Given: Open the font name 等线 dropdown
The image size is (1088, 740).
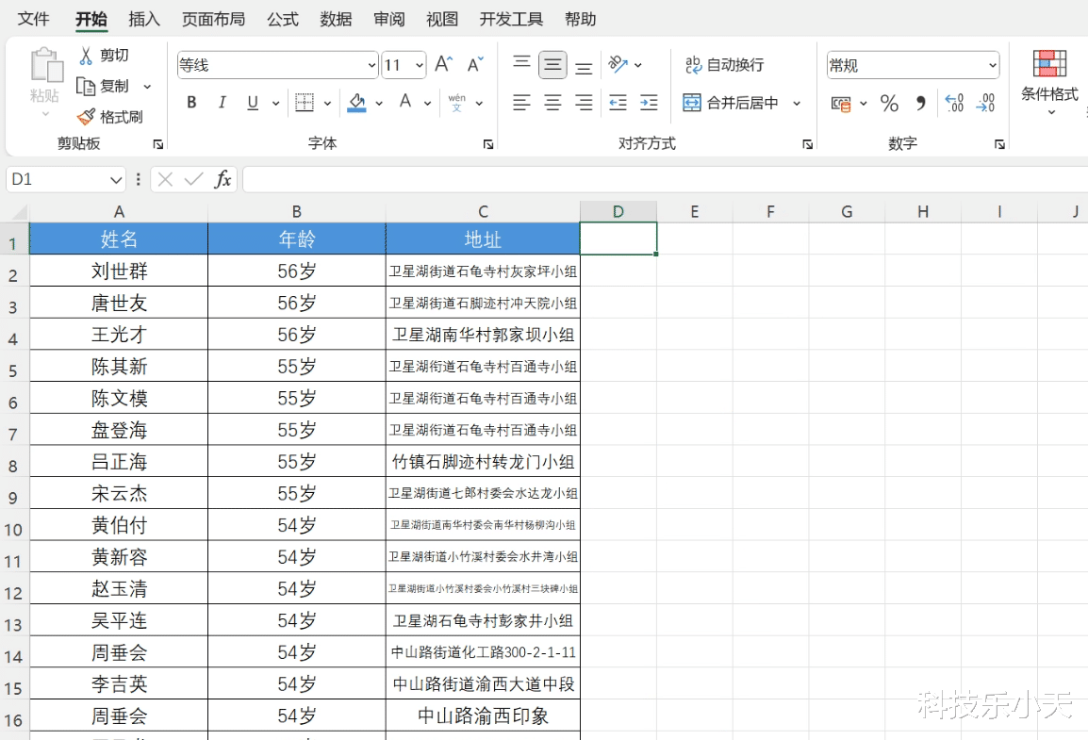Looking at the screenshot, I should point(371,66).
